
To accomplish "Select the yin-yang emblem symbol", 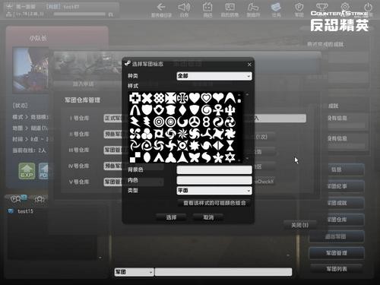I will pyautogui.click(x=218, y=122).
